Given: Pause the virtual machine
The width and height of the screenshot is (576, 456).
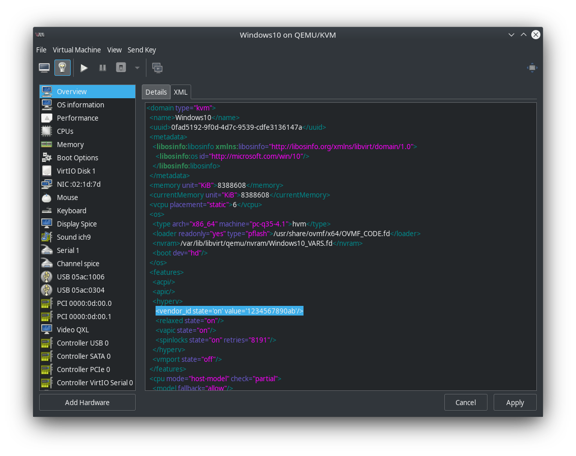Looking at the screenshot, I should tap(103, 68).
